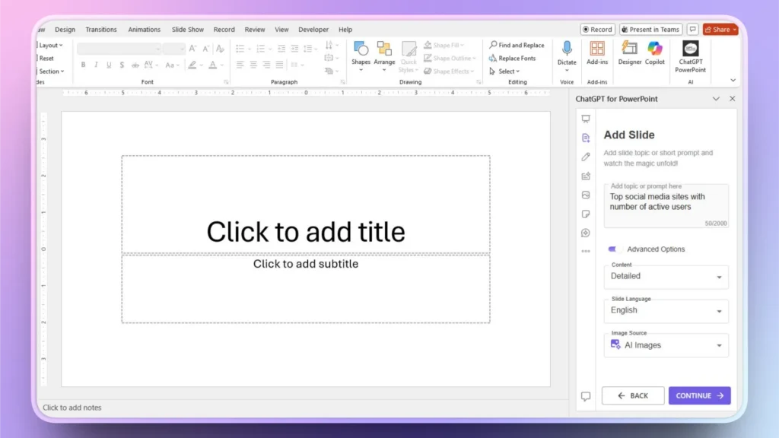
Task: Toggle italic formatting
Action: 96,64
